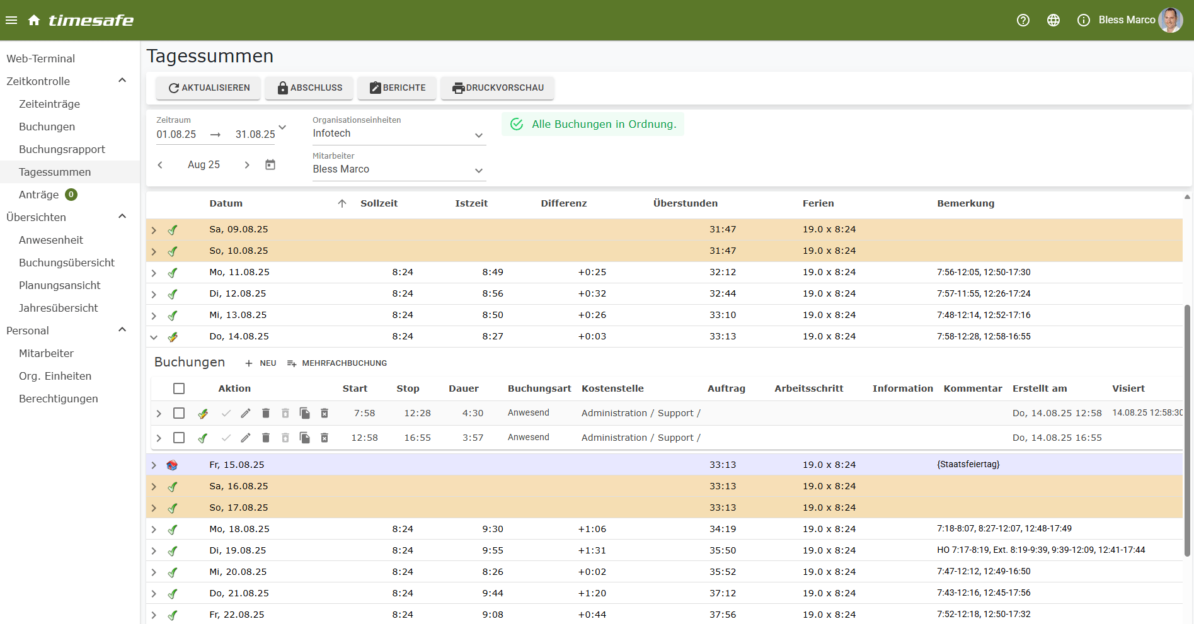Delete the 7:58 booking with trash icon
Screen dimensions: 1194x624
coord(266,413)
